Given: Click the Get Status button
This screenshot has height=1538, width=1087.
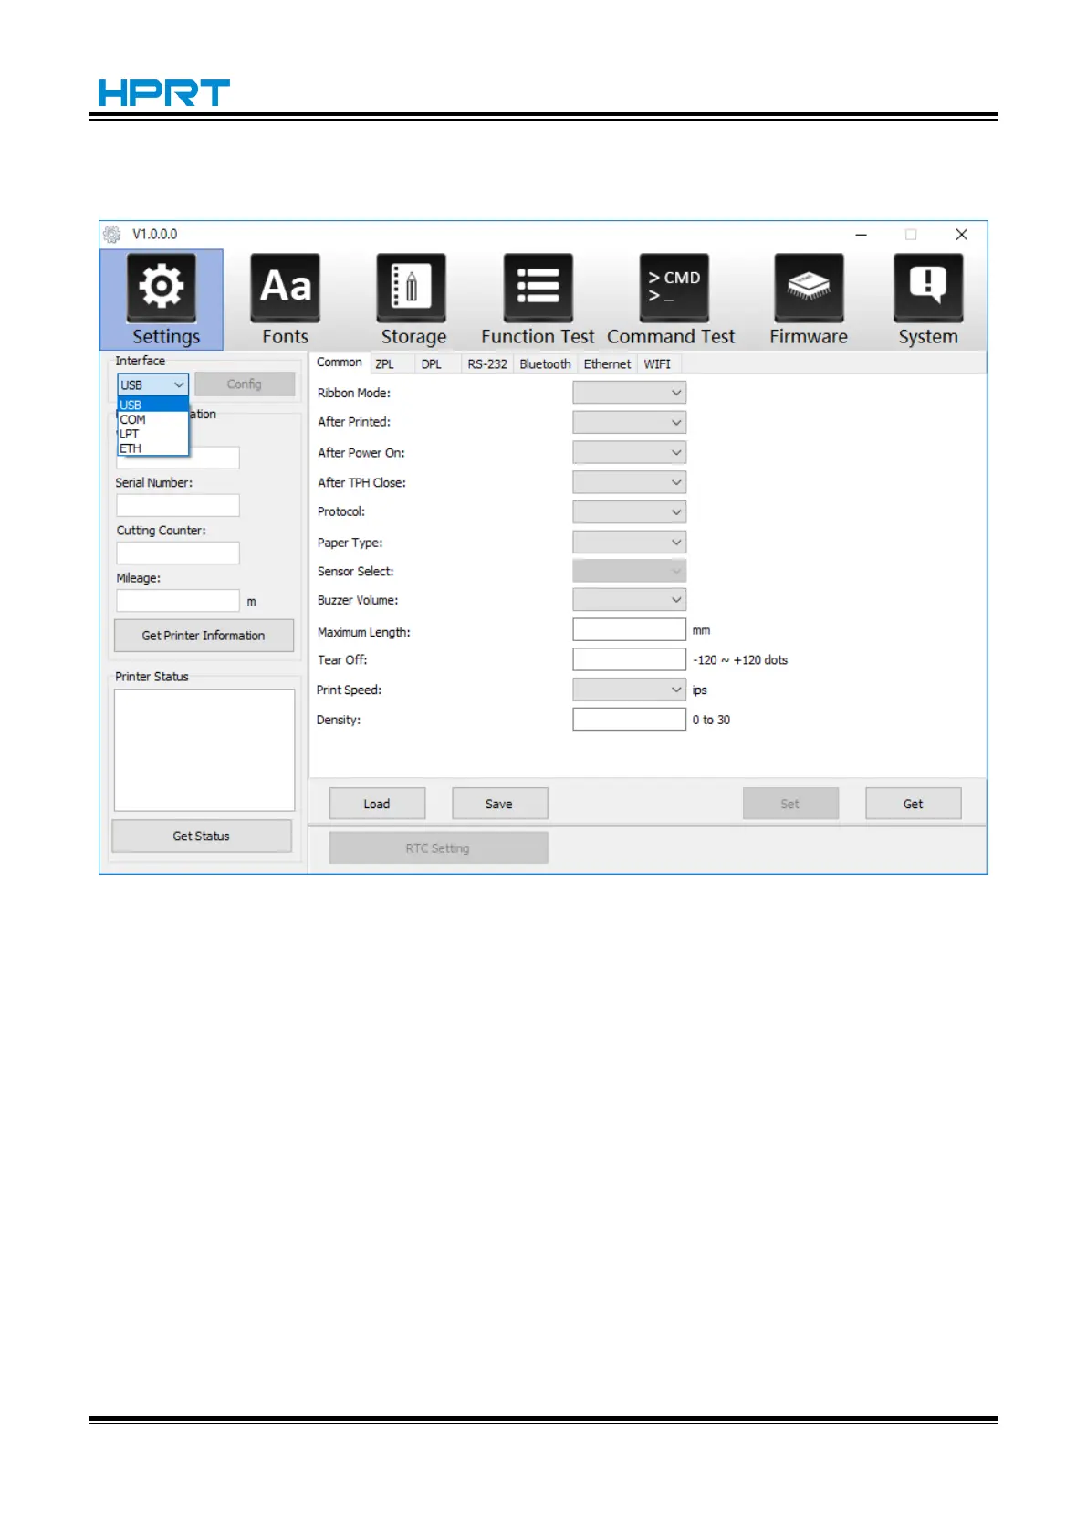Looking at the screenshot, I should coord(202,836).
